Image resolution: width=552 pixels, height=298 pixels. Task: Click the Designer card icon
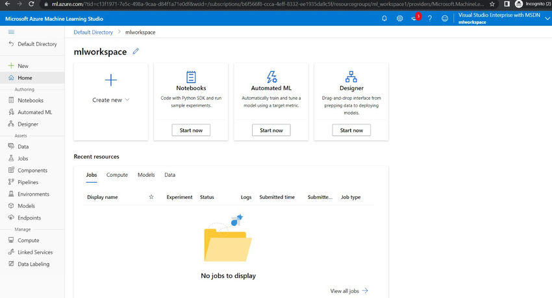coord(351,77)
